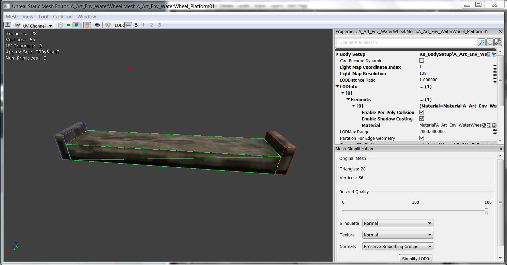Viewport: 507px width, 265px height.
Task: Open the Texture dropdown
Action: 398,235
